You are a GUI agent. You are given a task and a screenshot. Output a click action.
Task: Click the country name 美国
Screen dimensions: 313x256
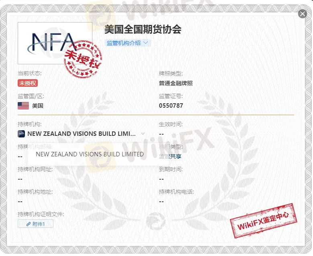pyautogui.click(x=37, y=106)
